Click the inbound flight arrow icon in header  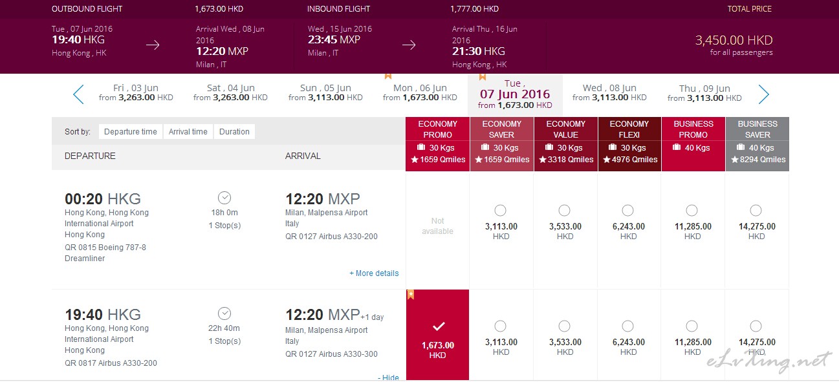click(409, 45)
